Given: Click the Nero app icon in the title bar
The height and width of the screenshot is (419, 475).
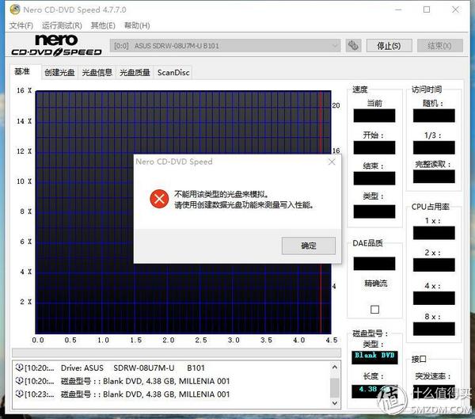Looking at the screenshot, I should pos(15,10).
